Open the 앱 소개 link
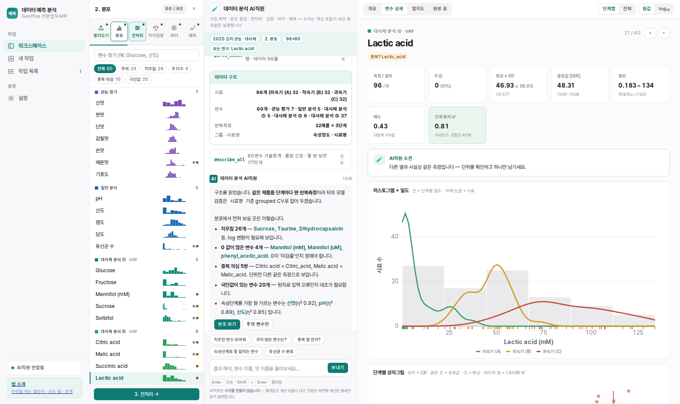Screen dimensions: 680x404 coord(18,384)
